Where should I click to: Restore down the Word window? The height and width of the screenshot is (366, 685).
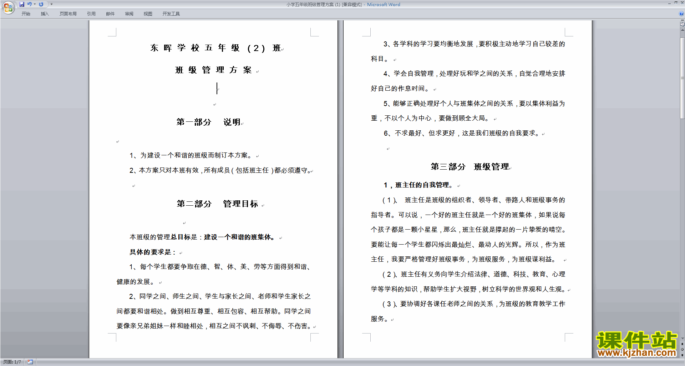pyautogui.click(x=676, y=3)
